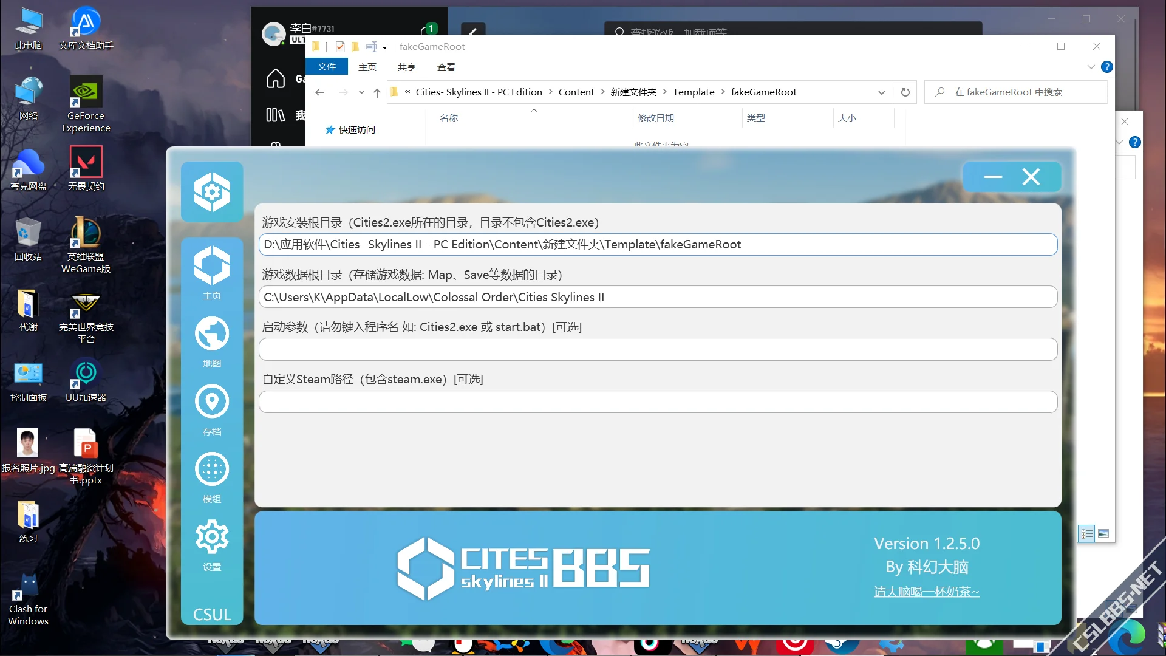Click the Cities Skylines II BBS banner logo

523,569
